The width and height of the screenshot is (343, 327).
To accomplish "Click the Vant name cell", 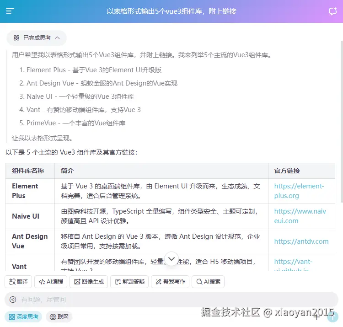I will coord(30,263).
